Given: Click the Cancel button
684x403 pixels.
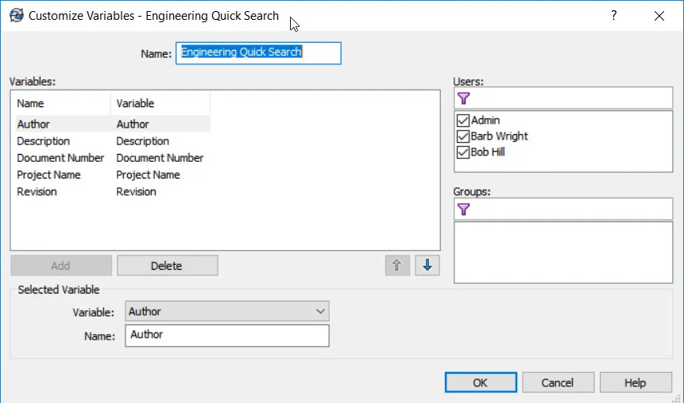Looking at the screenshot, I should tap(557, 382).
